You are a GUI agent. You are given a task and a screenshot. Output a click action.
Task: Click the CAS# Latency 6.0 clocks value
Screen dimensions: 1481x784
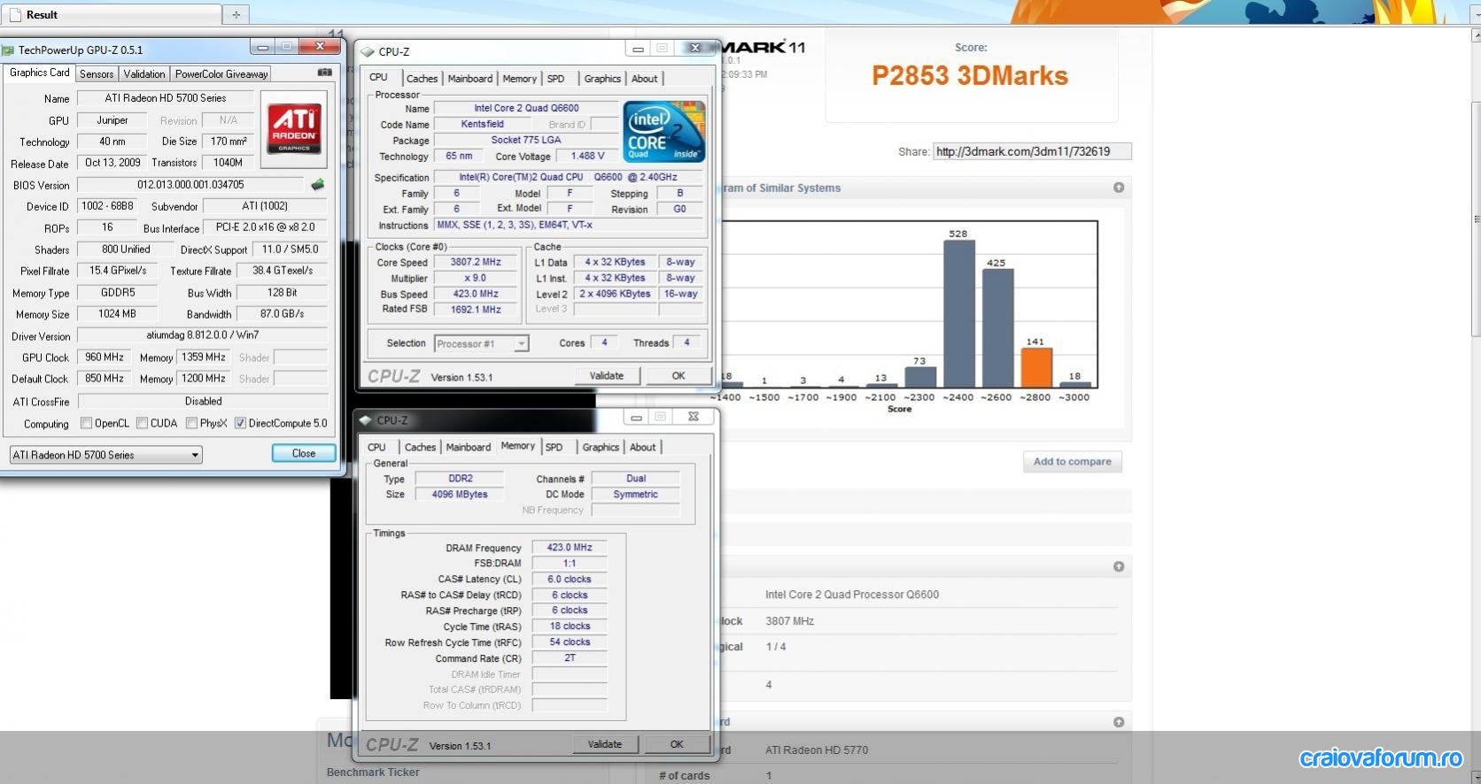pyautogui.click(x=570, y=580)
